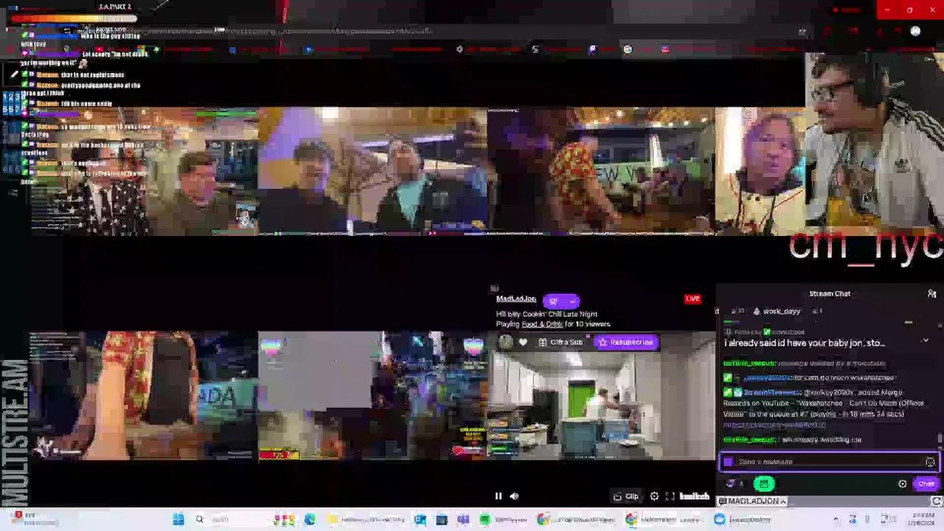Open the chat settings gear icon
Viewport: 944px width, 531px height.
click(902, 484)
